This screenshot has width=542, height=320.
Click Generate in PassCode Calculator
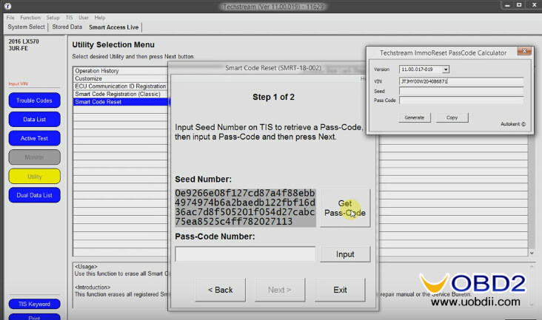[415, 118]
